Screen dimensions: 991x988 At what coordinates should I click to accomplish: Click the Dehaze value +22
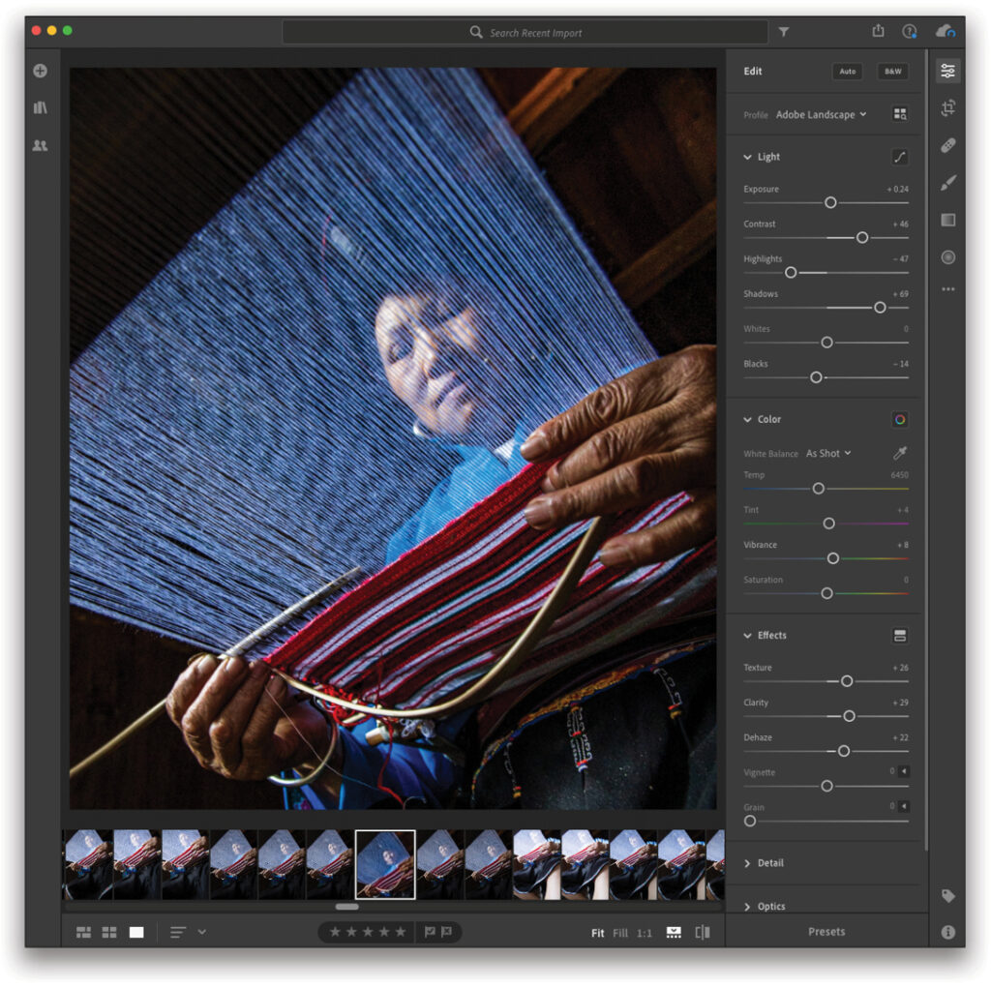click(x=901, y=737)
